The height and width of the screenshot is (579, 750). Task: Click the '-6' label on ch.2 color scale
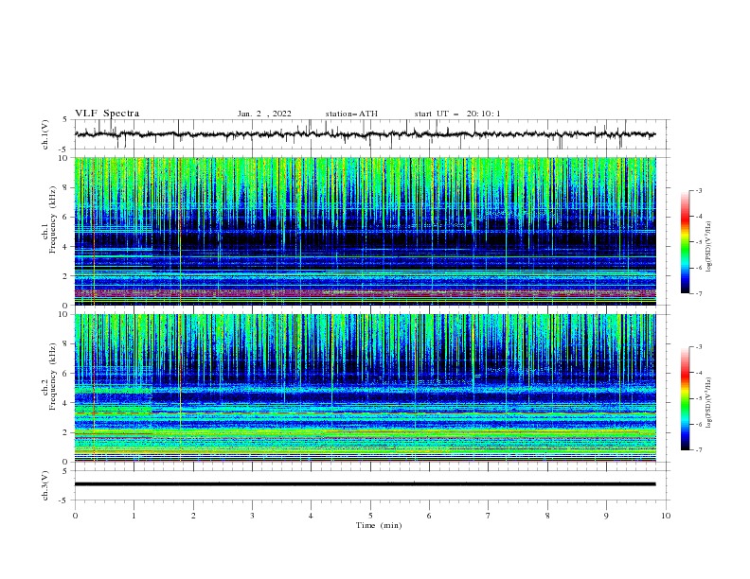click(x=699, y=424)
